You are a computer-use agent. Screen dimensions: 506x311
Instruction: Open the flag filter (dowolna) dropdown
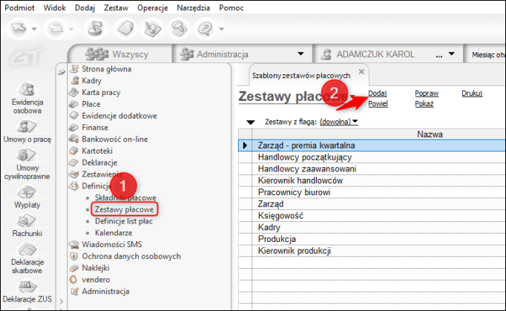click(338, 122)
